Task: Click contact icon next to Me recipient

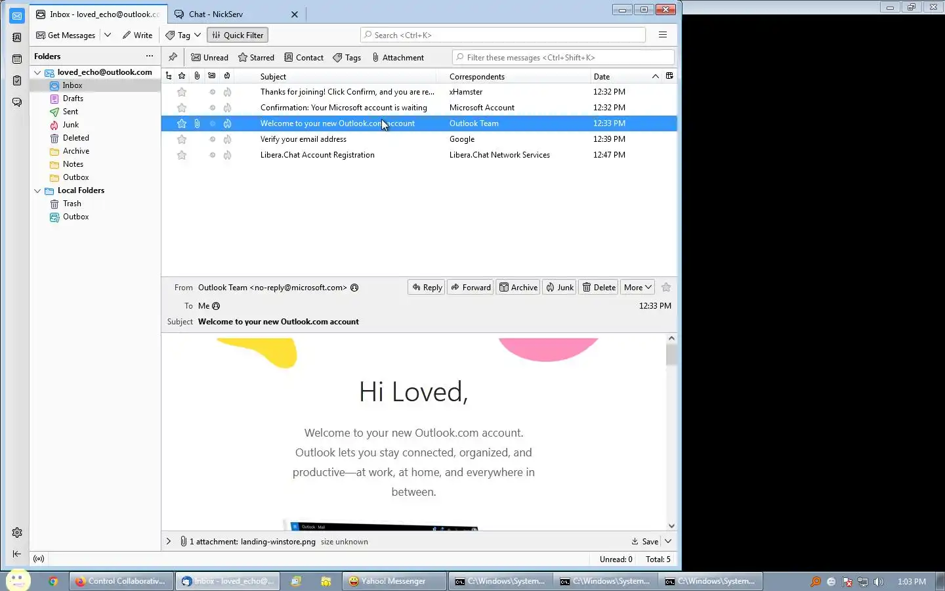Action: [x=216, y=306]
